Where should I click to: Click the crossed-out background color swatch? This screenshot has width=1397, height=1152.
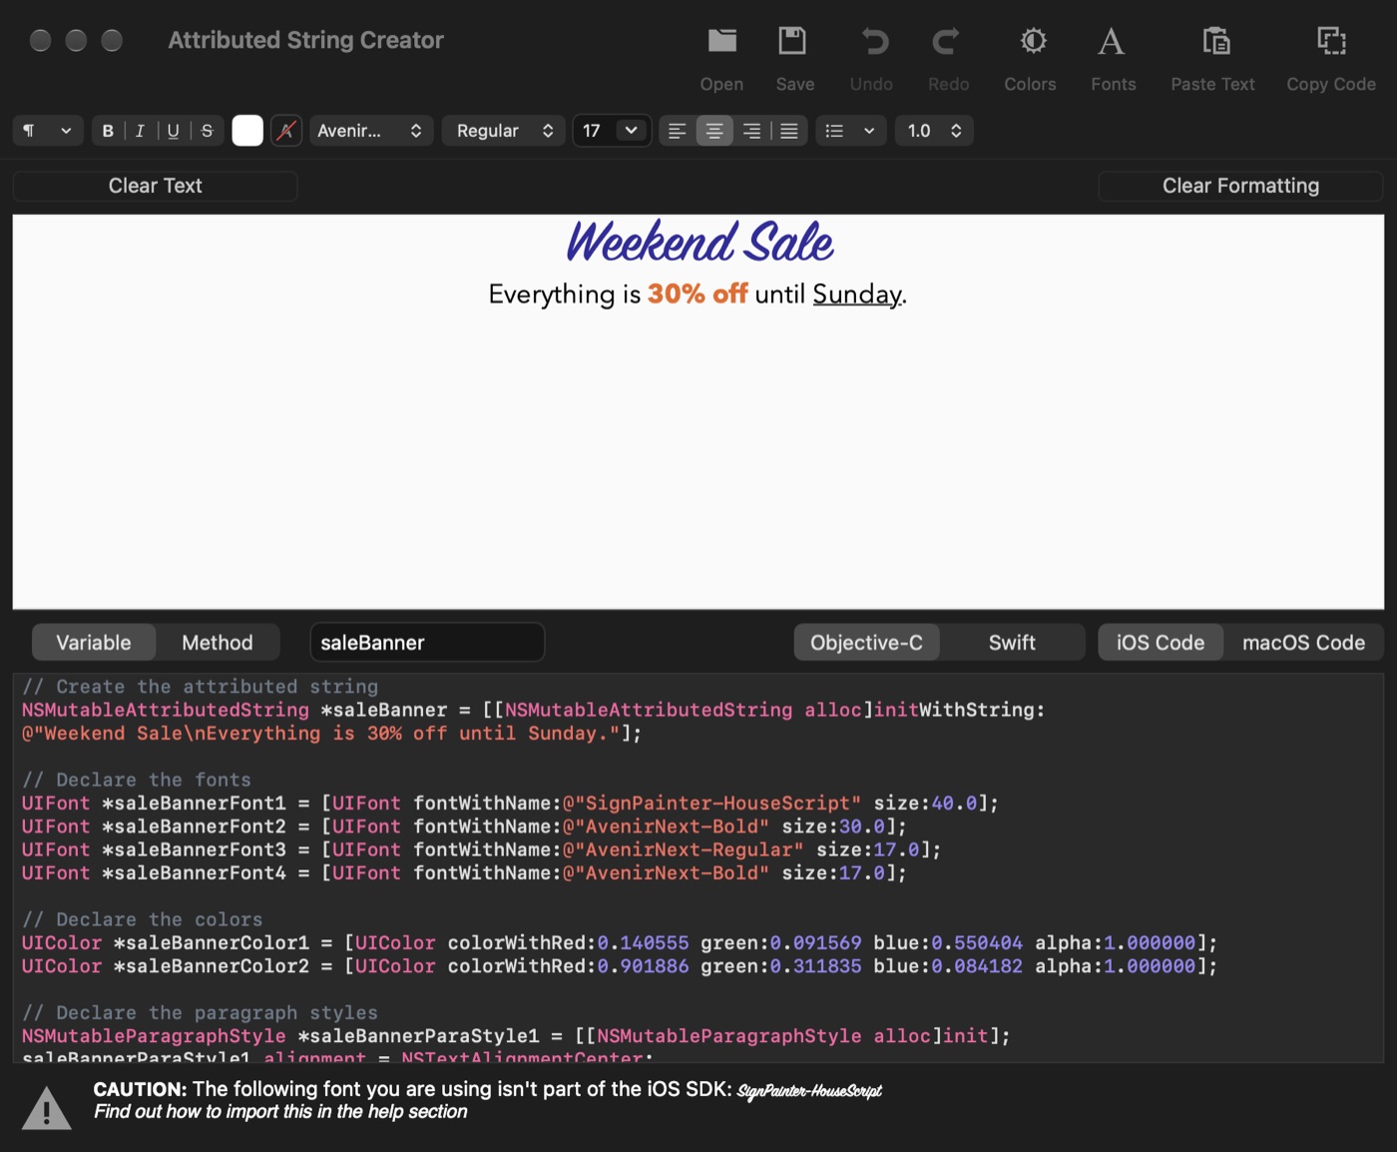tap(286, 131)
